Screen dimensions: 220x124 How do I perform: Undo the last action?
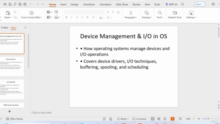(30, 4)
